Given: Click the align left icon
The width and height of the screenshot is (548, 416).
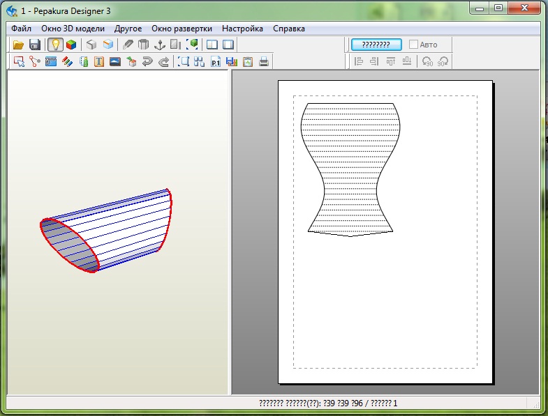Looking at the screenshot, I should [359, 61].
